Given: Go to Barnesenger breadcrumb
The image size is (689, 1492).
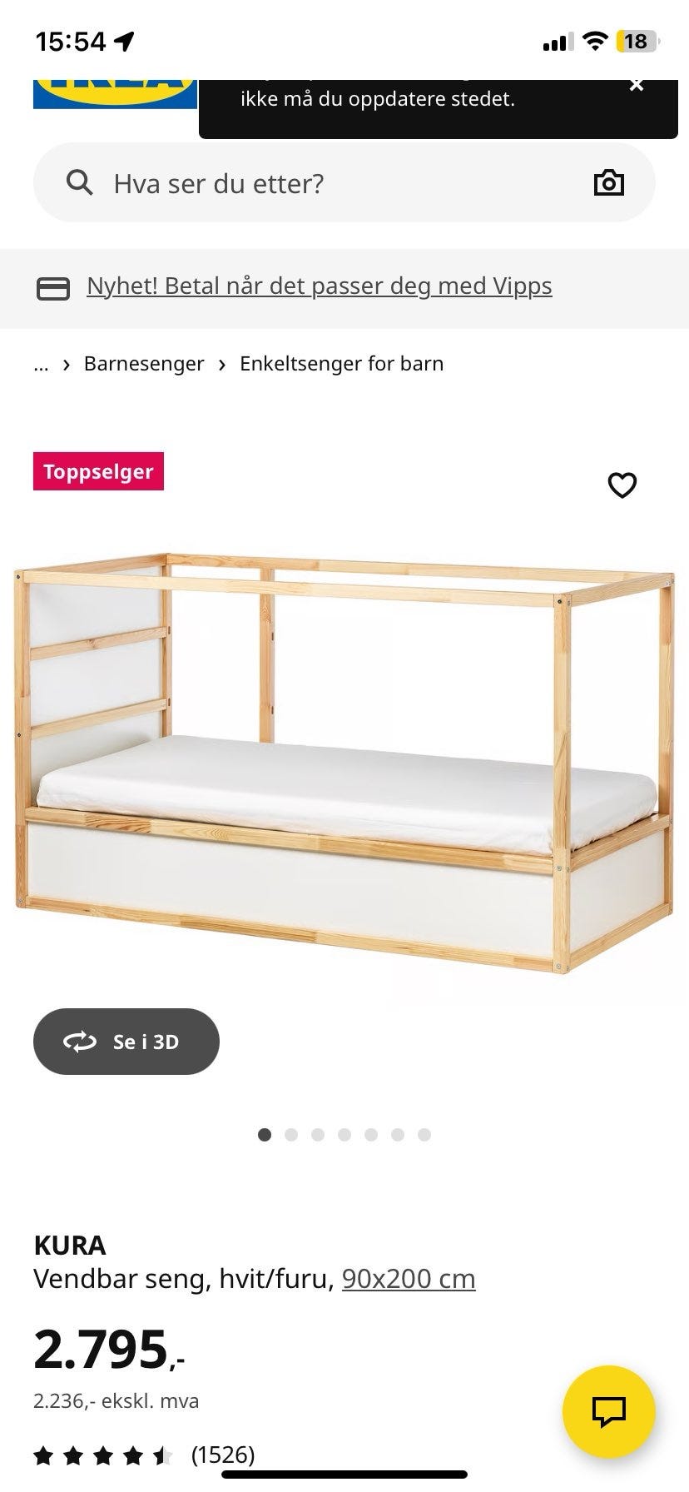Looking at the screenshot, I should pyautogui.click(x=144, y=364).
